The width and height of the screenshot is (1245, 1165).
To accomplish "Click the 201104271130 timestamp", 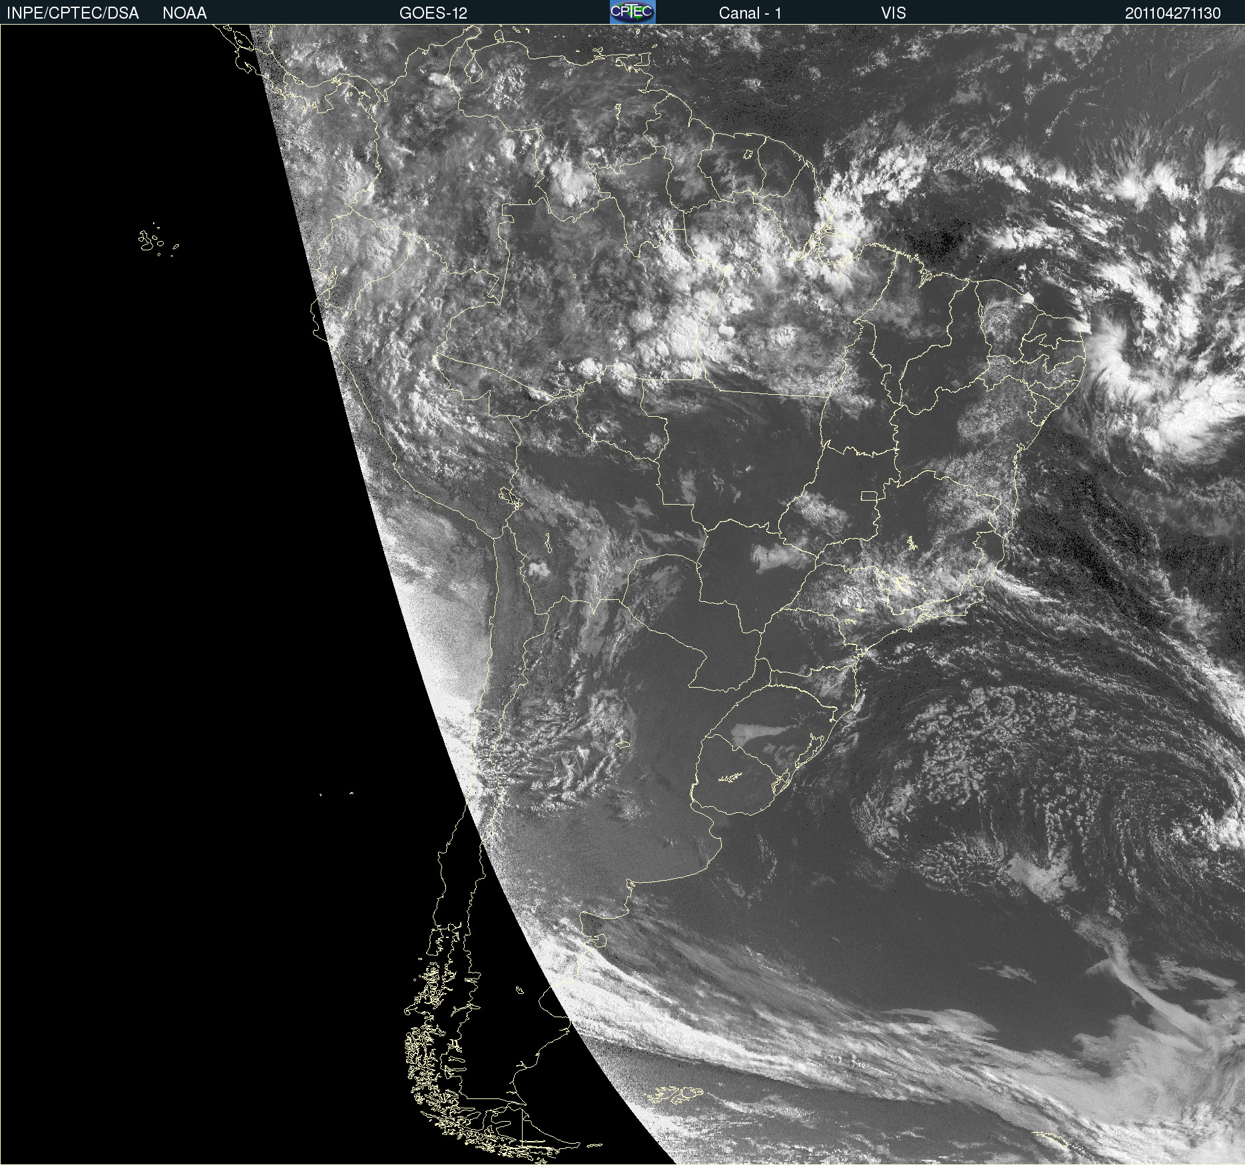I will coord(1173,13).
